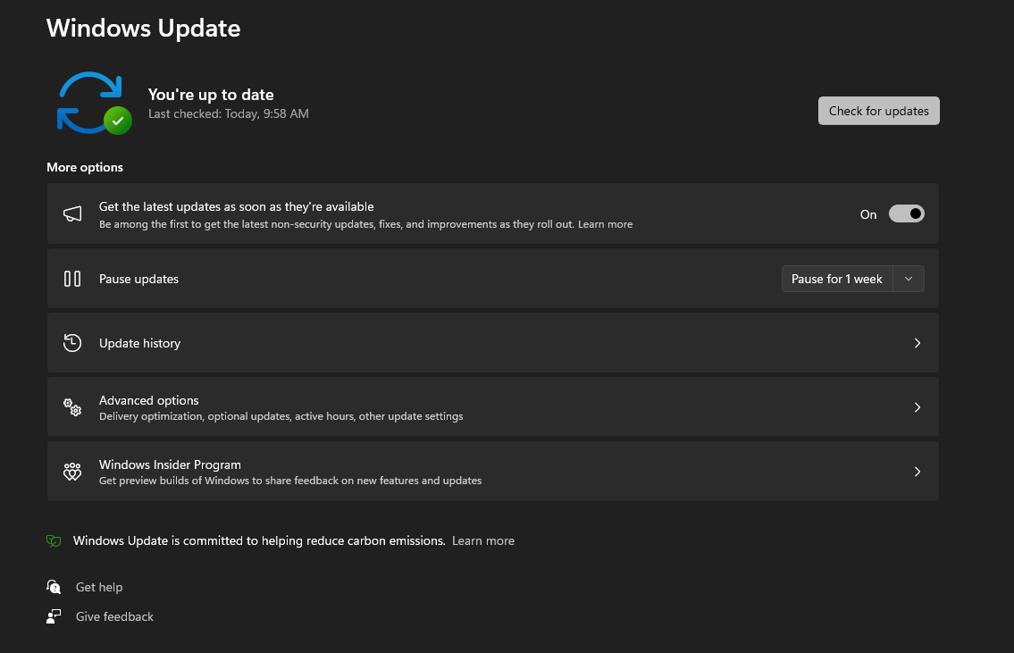Expand Windows Insider Program chevron arrow

[x=917, y=472]
